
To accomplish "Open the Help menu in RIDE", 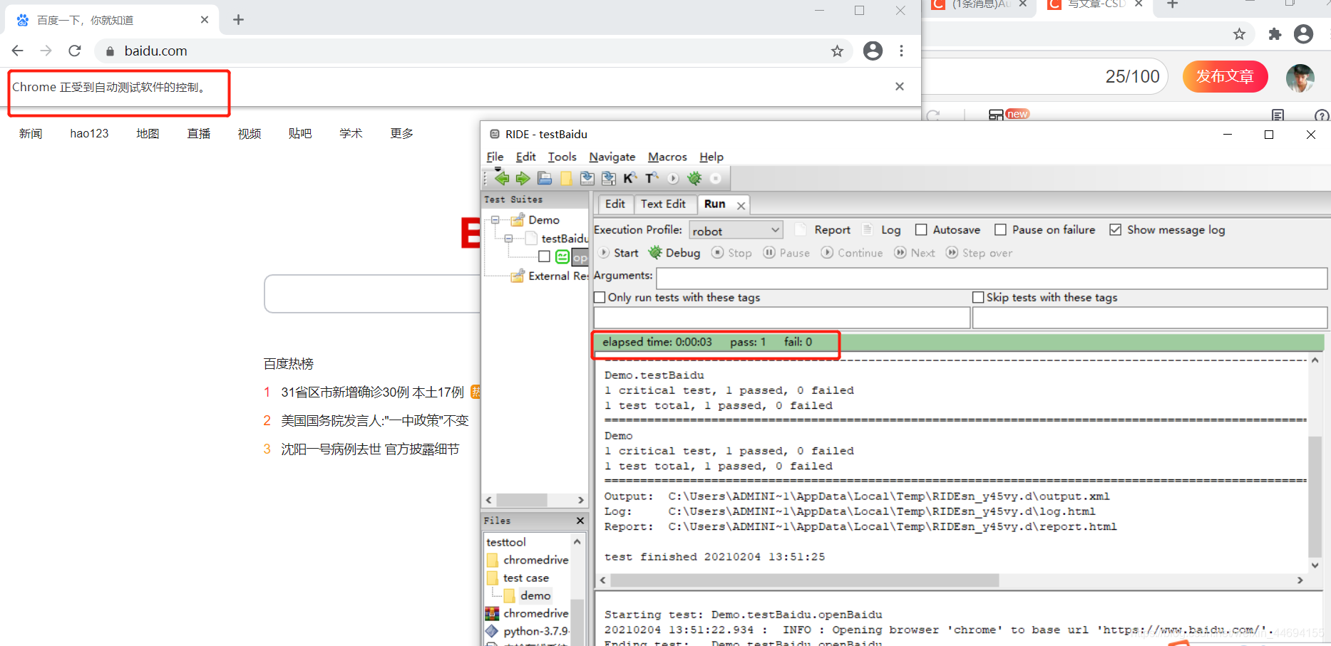I will coord(711,157).
